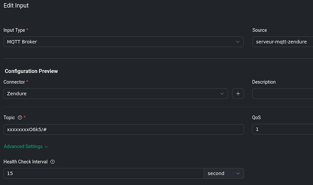Focus the Source field containing serveur-mqtt-zendure
Screen dimensions: 313x185
pyautogui.click(x=282, y=42)
